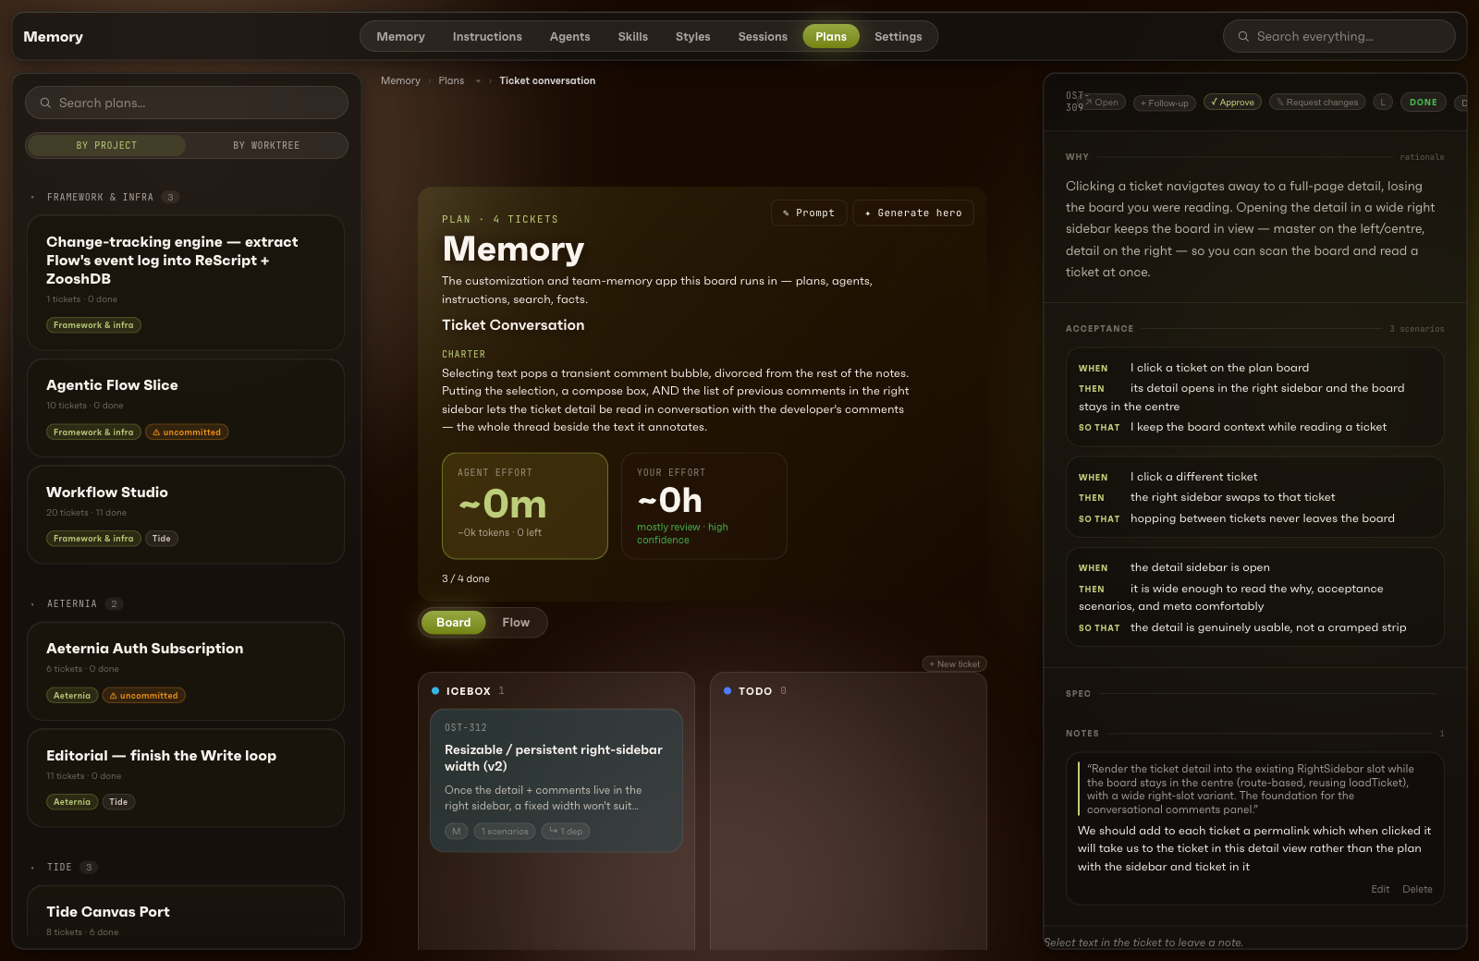Click the magnifier icon in Search everything field
The height and width of the screenshot is (961, 1479).
1243,37
